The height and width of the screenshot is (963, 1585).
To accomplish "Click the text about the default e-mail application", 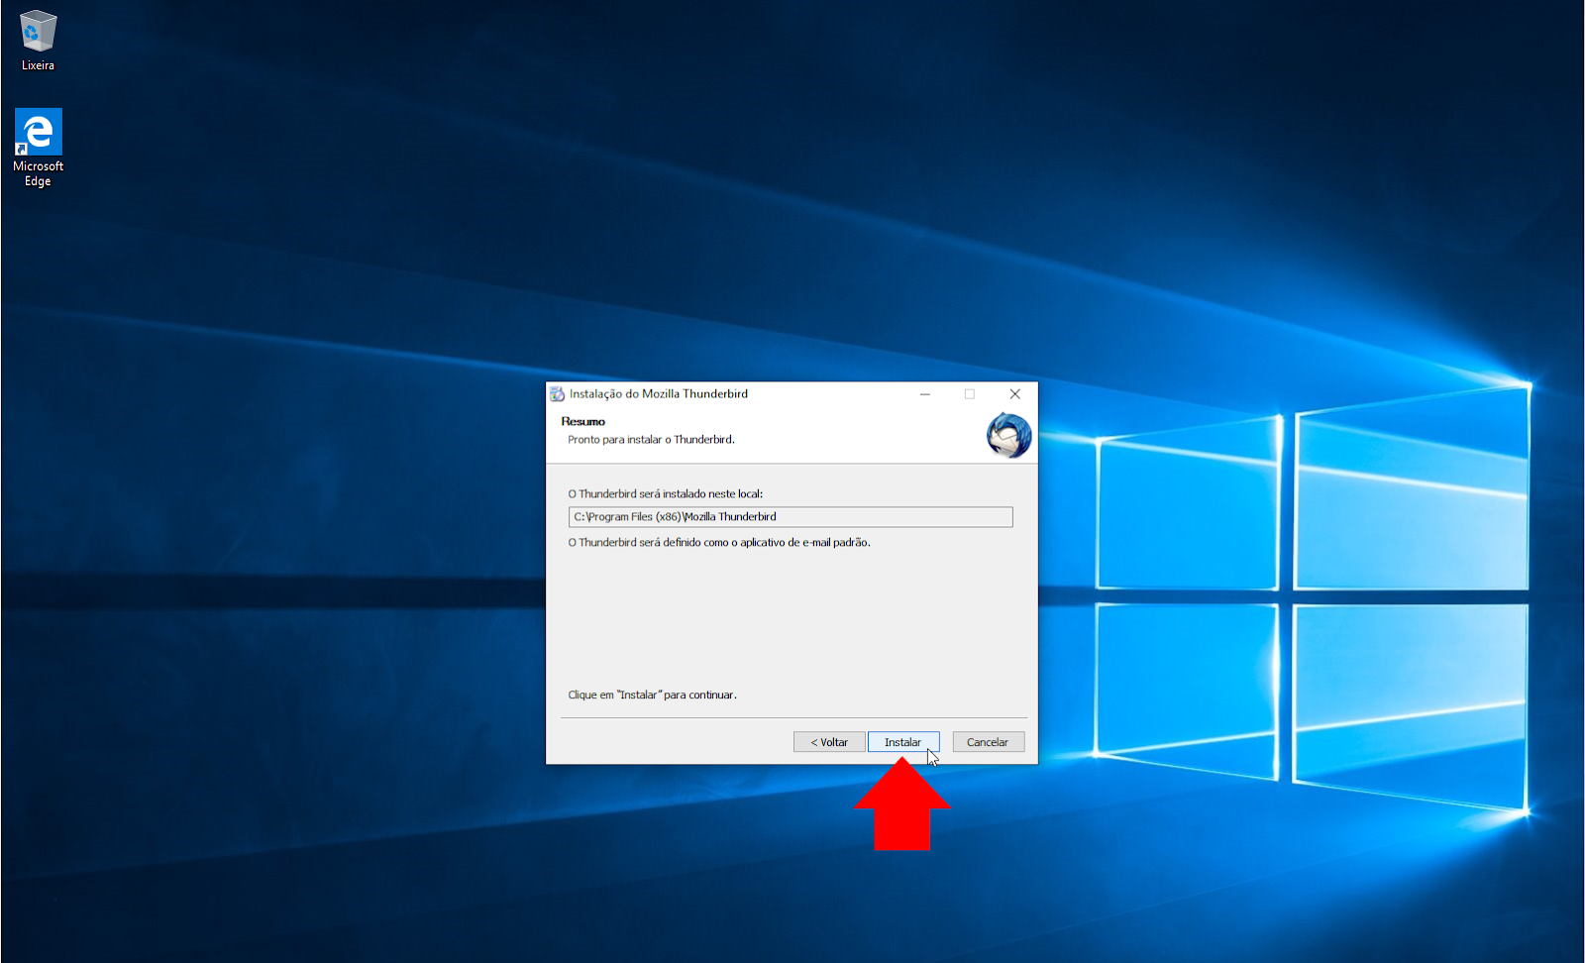I will (719, 543).
